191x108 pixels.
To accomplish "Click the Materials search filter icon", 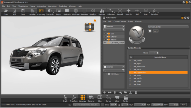I will (x=123, y=30).
